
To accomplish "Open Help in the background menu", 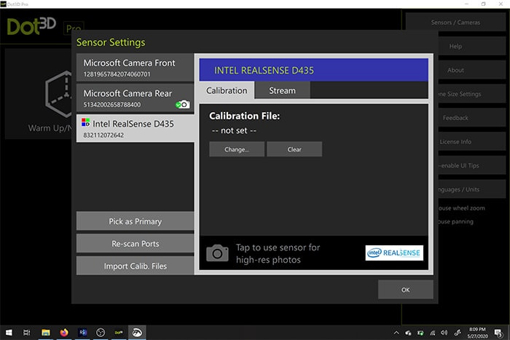I will tap(471, 46).
